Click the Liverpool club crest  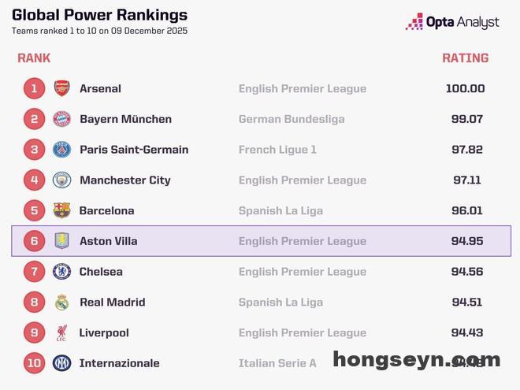point(61,332)
